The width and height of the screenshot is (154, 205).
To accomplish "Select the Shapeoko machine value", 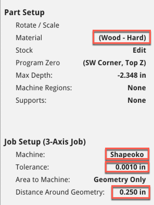I will click(x=127, y=155).
